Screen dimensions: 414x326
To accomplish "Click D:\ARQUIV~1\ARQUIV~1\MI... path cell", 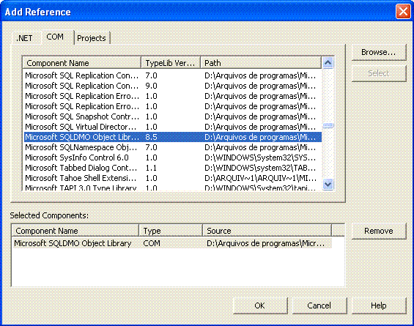I will (260, 179).
